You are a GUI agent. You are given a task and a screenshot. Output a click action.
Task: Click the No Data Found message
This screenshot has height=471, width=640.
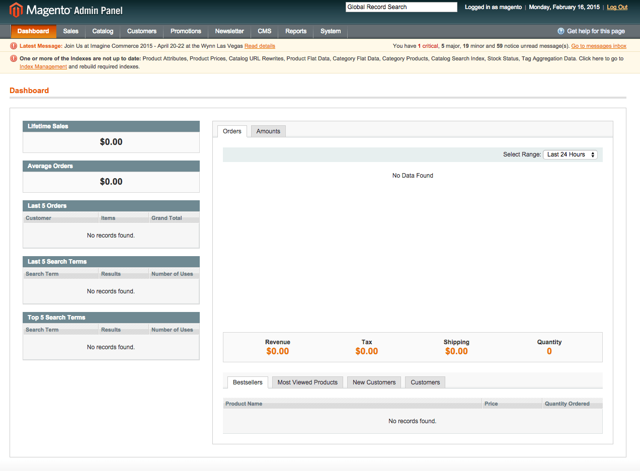pos(413,176)
